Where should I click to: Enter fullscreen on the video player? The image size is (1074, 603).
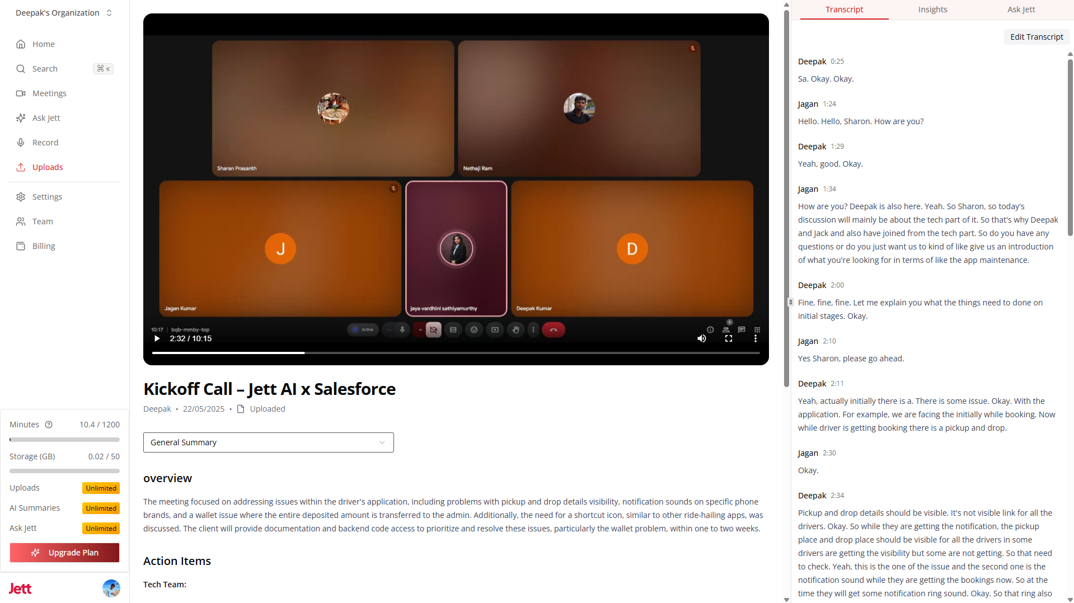729,338
